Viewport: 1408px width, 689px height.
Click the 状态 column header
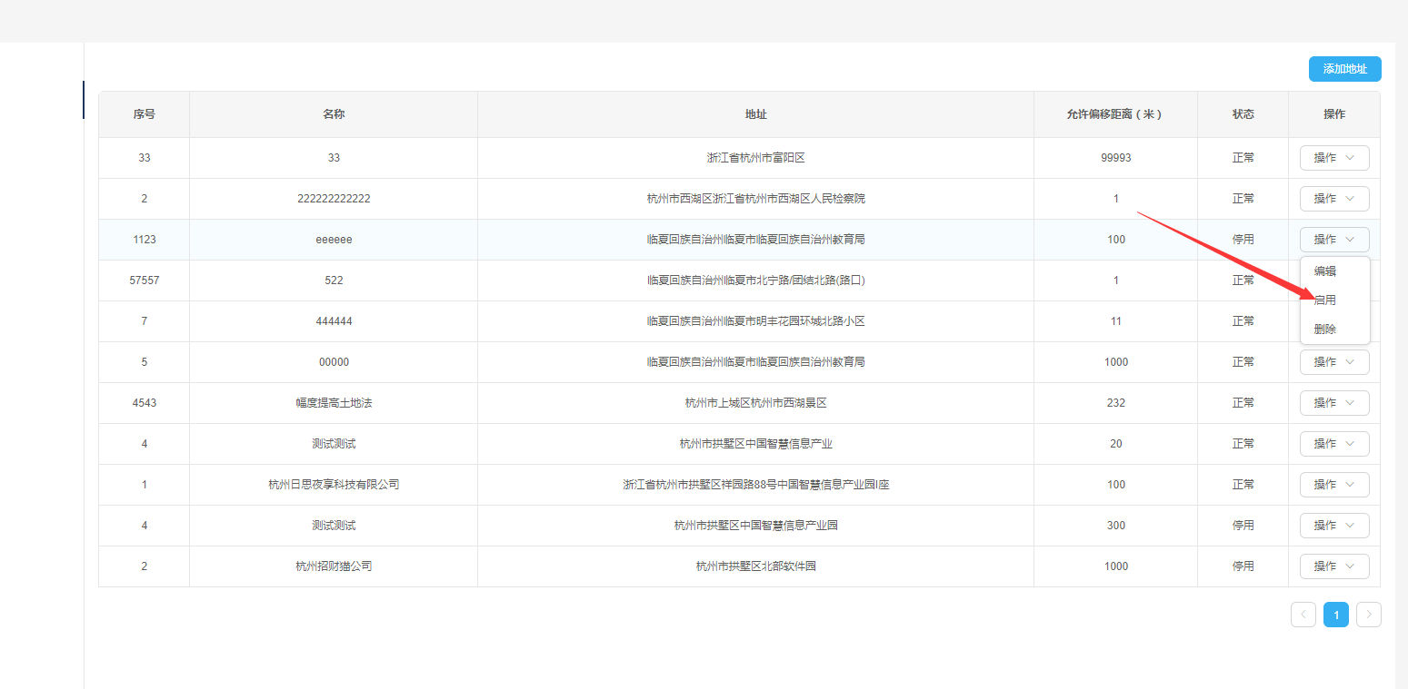[1243, 114]
